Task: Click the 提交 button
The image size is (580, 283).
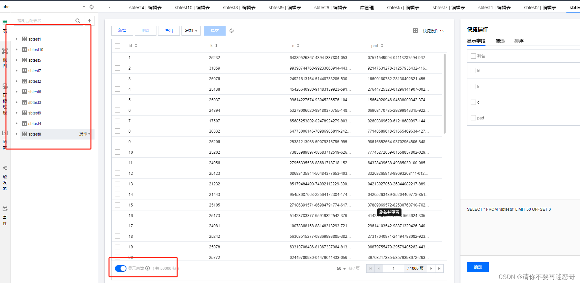Action: pyautogui.click(x=215, y=31)
